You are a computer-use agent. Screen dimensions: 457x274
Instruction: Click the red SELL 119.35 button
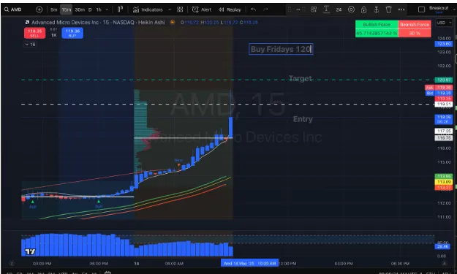tap(34, 33)
